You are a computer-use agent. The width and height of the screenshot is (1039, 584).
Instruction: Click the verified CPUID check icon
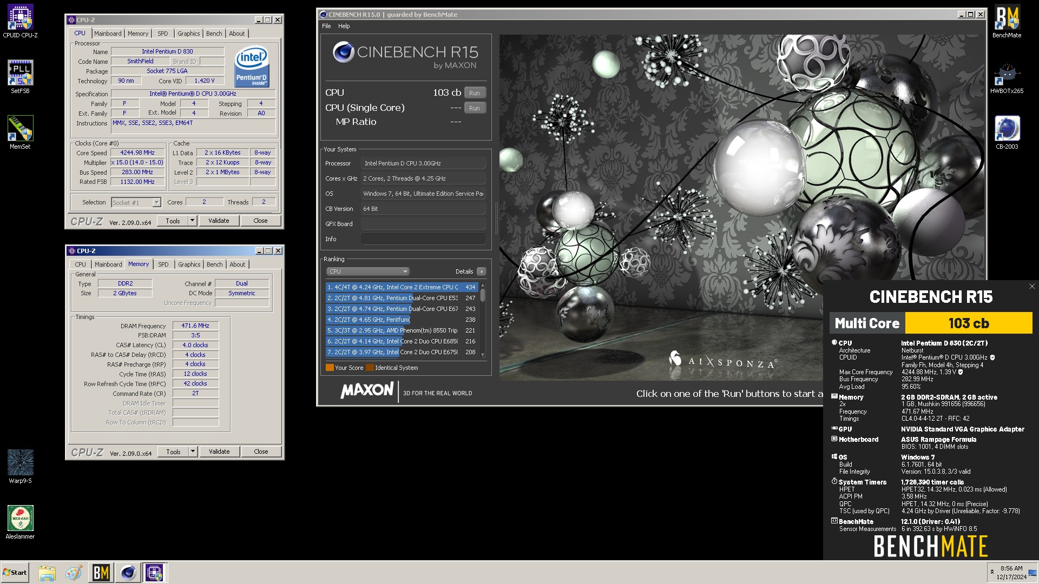pyautogui.click(x=992, y=357)
